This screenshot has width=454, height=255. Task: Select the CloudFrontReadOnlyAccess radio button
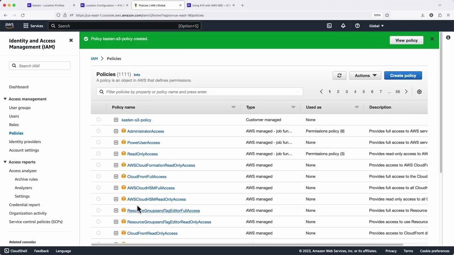coord(98,233)
